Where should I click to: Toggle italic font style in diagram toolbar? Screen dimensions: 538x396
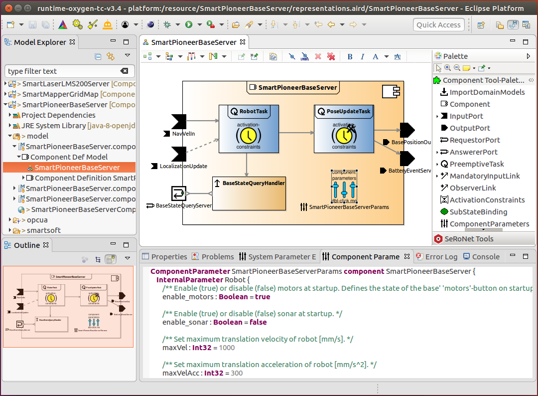(x=362, y=56)
